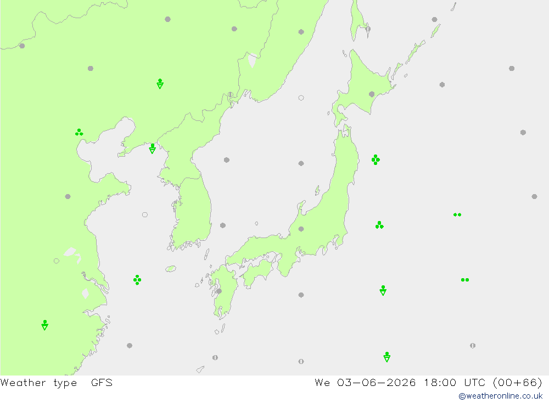Click the green shower symbol over northeast China
The height and width of the screenshot is (403, 549).
point(160,84)
